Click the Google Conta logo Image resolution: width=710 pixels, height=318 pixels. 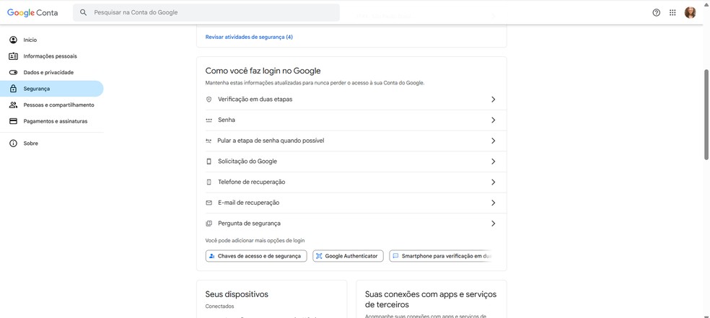32,12
